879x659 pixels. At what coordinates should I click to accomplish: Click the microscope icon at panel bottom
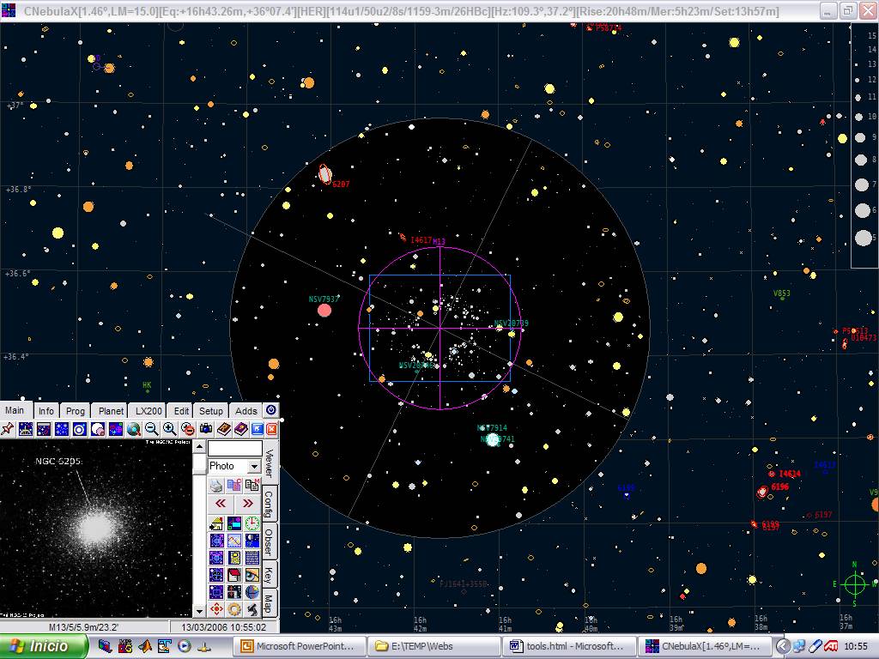coord(252,609)
